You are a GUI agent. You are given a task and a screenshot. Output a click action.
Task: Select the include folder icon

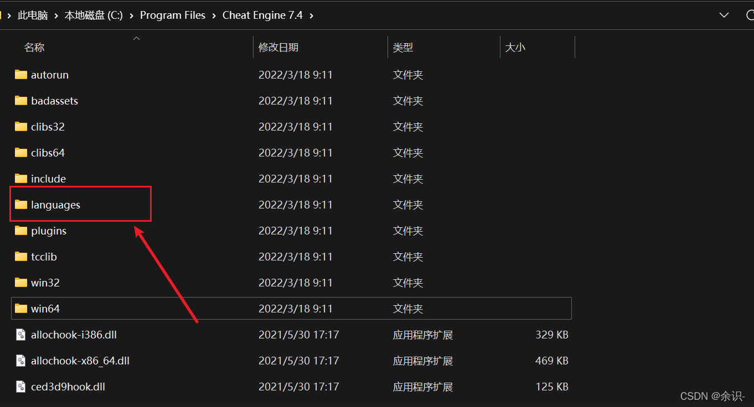coord(21,179)
